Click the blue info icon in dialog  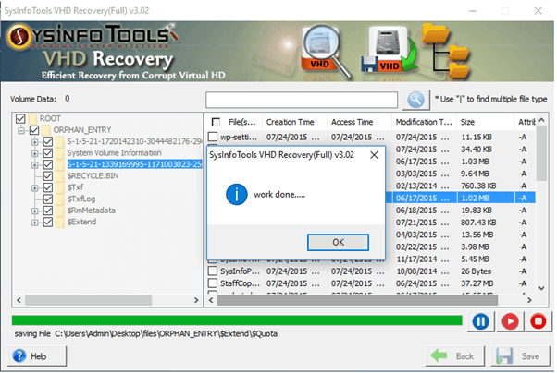(x=237, y=194)
